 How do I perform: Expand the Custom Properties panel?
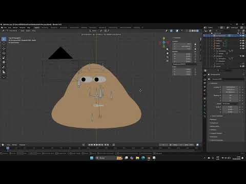pyautogui.click(x=217, y=140)
